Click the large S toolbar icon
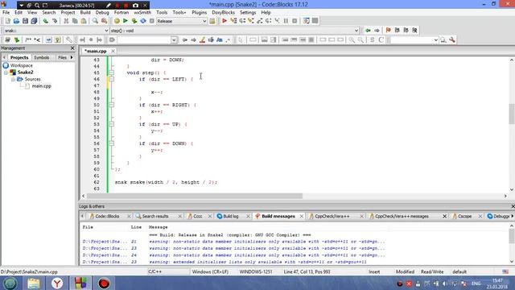The image size is (515, 290). tap(372, 39)
